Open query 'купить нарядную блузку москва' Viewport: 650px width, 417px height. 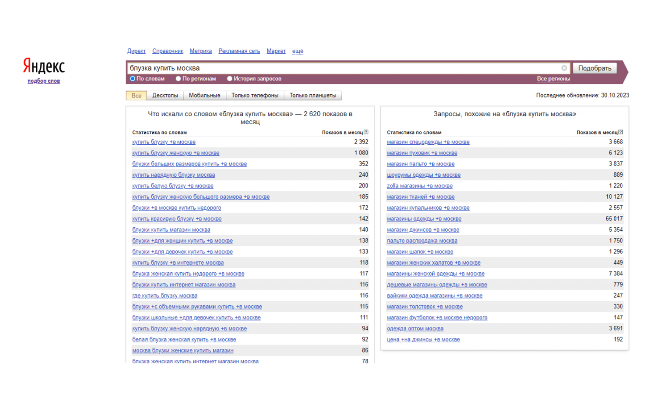(x=173, y=175)
